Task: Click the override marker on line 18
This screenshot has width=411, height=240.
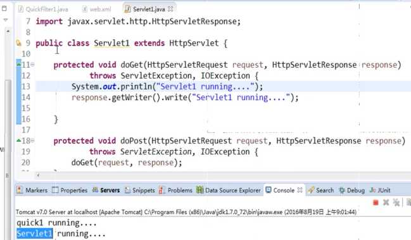Action: pyautogui.click(x=19, y=141)
